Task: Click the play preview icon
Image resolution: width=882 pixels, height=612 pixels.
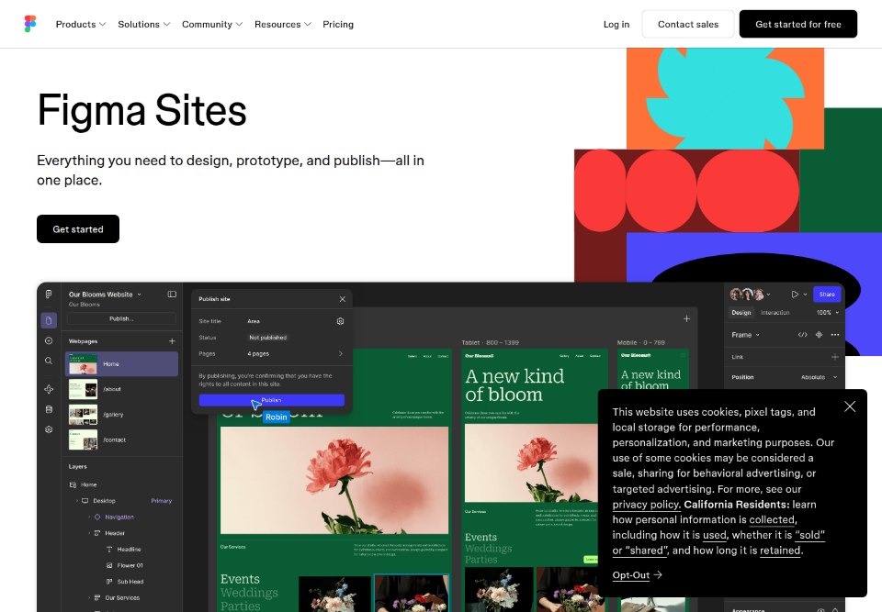Action: pyautogui.click(x=795, y=294)
